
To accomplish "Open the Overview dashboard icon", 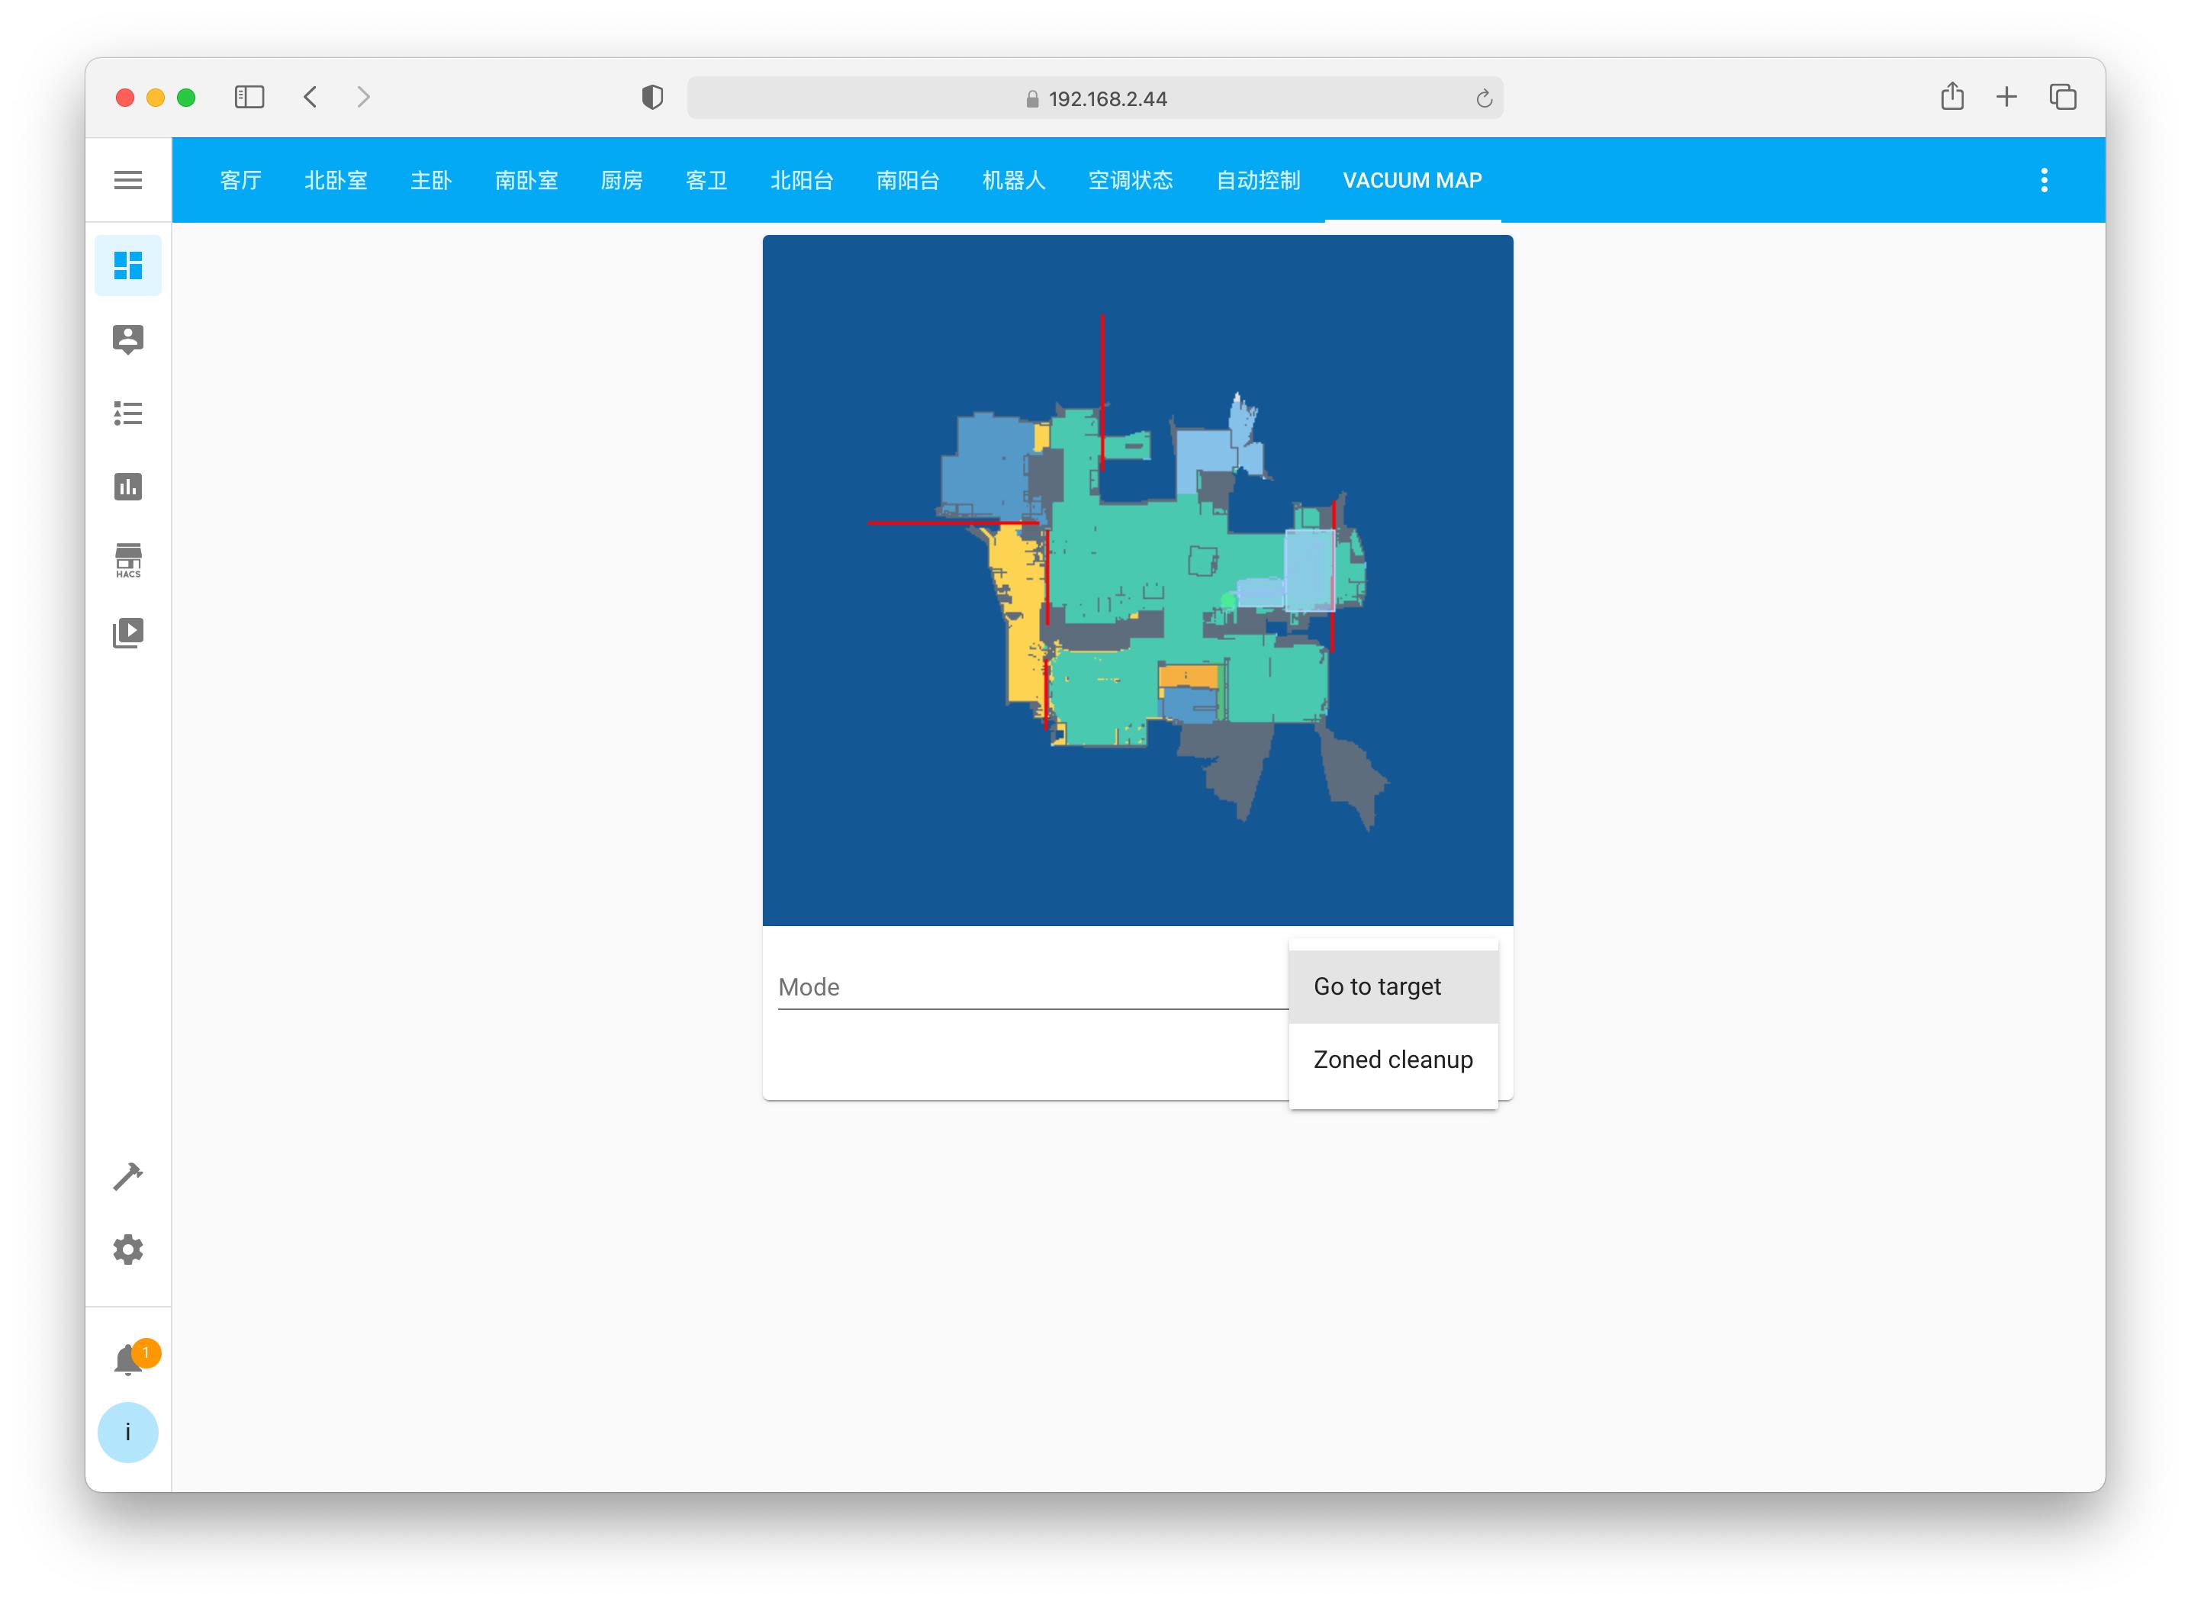I will click(127, 265).
